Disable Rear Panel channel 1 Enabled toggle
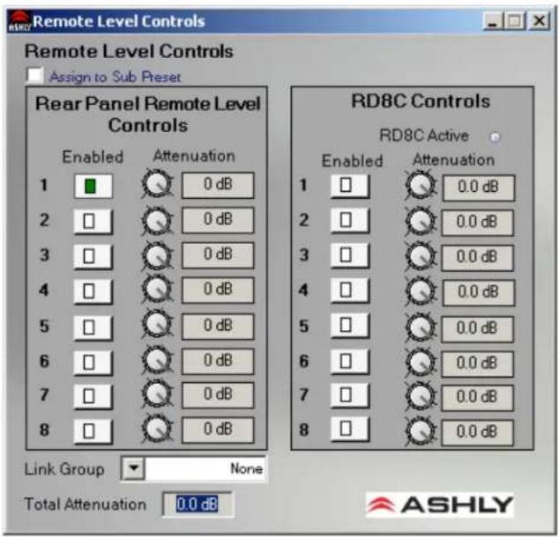 tap(93, 186)
